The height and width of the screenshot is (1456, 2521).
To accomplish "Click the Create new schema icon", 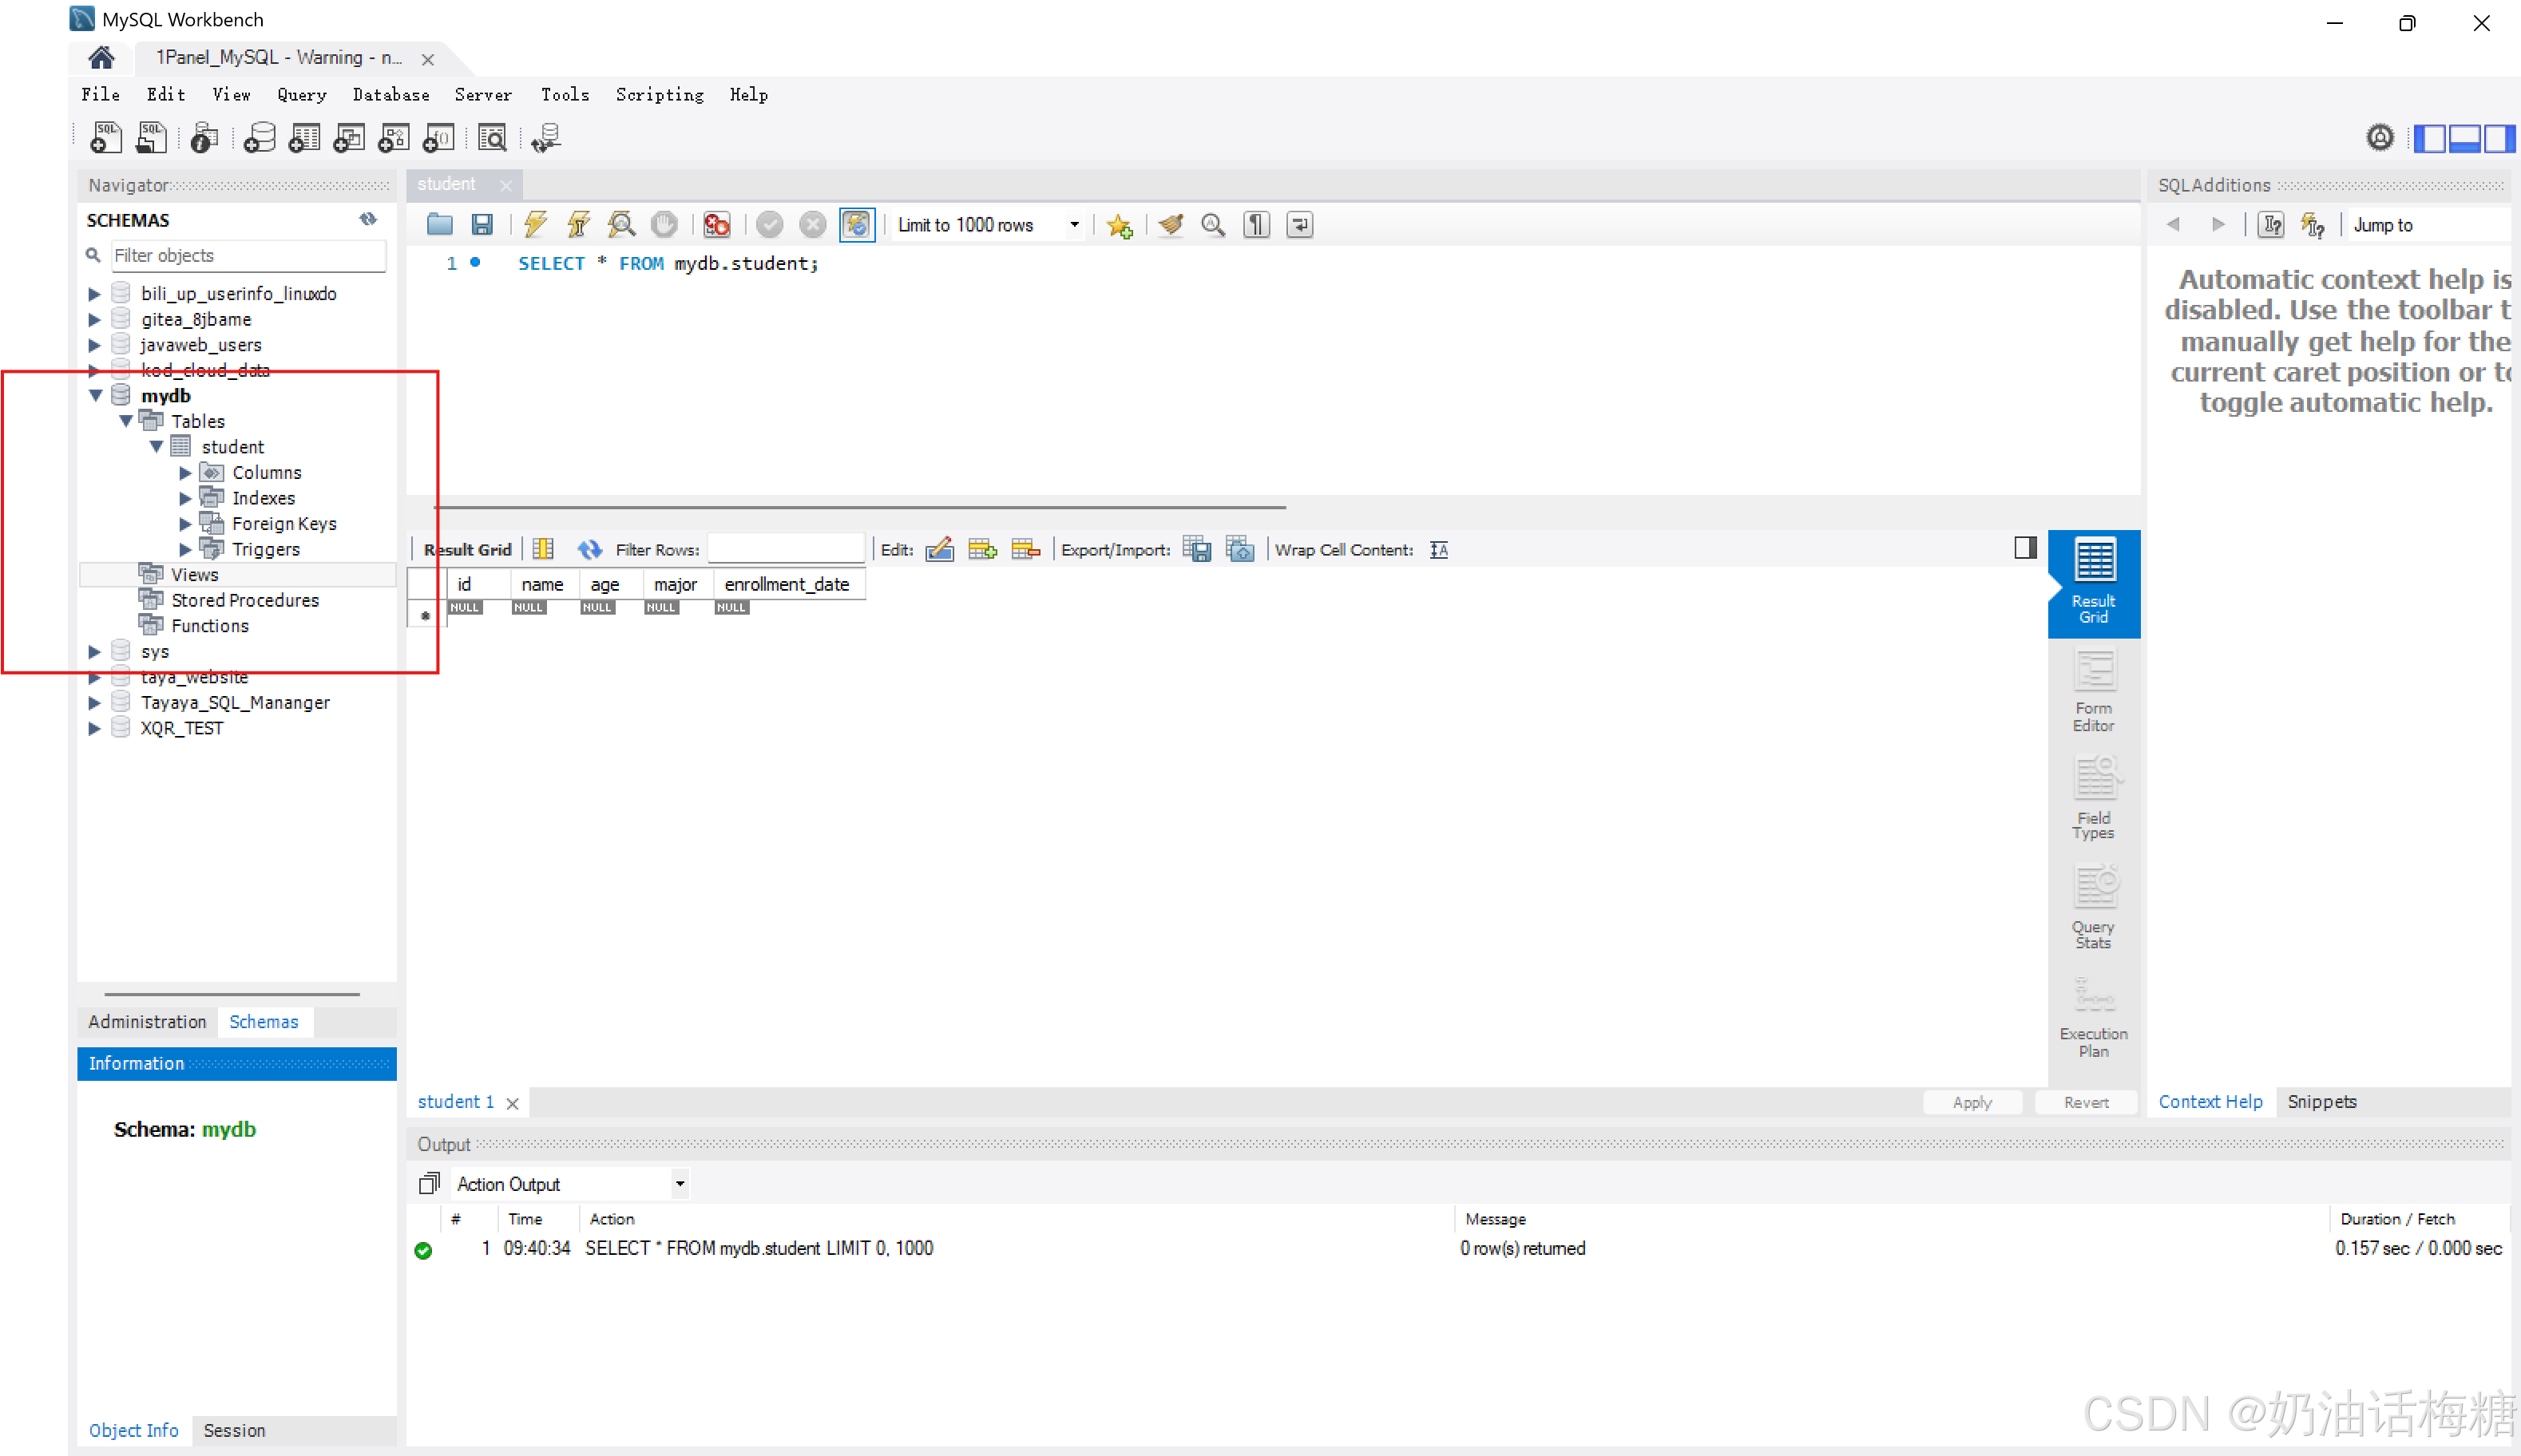I will pyautogui.click(x=260, y=138).
